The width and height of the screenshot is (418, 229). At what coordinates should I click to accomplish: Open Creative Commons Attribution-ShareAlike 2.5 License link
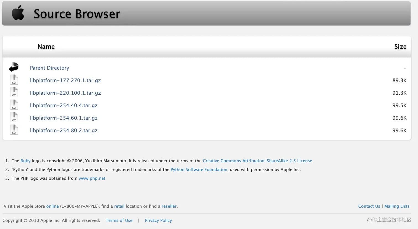pos(257,161)
